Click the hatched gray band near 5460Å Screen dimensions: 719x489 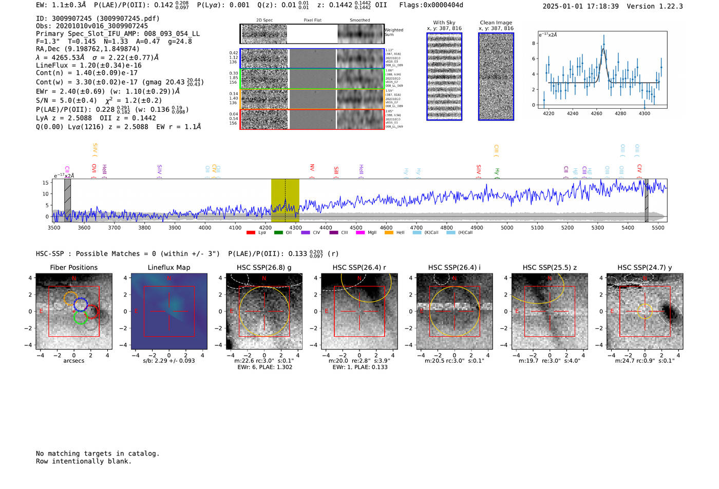tap(647, 201)
